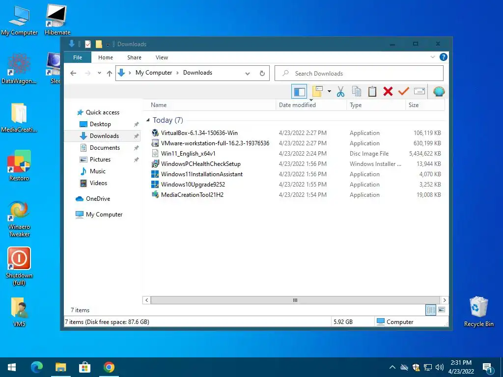
Task: Toggle the navigation pane button in toolbar
Action: (299, 92)
